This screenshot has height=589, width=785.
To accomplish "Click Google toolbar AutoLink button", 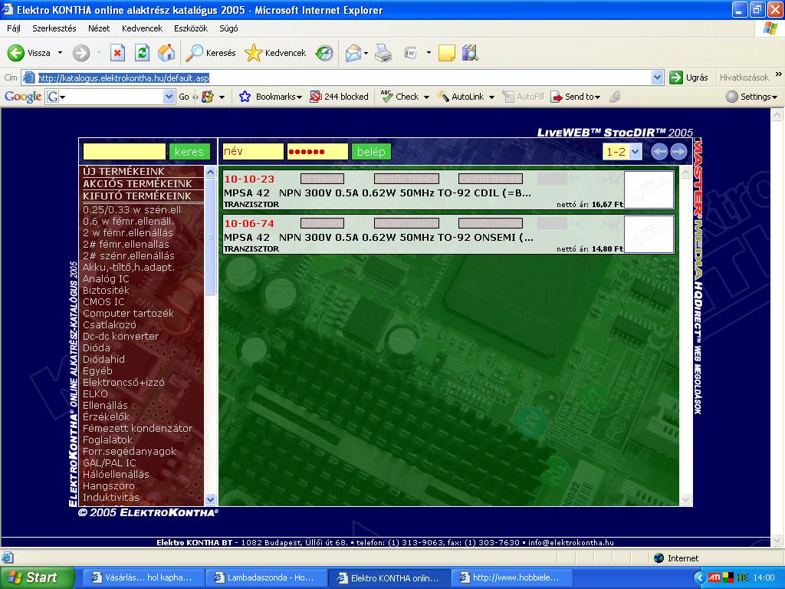I will (461, 97).
